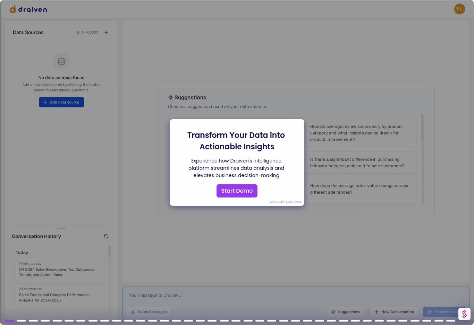Click the Storylane widget icon
The height and width of the screenshot is (325, 474).
(464, 314)
